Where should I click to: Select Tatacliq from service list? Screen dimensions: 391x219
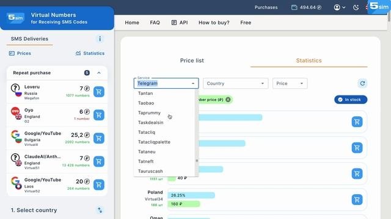[x=164, y=133]
